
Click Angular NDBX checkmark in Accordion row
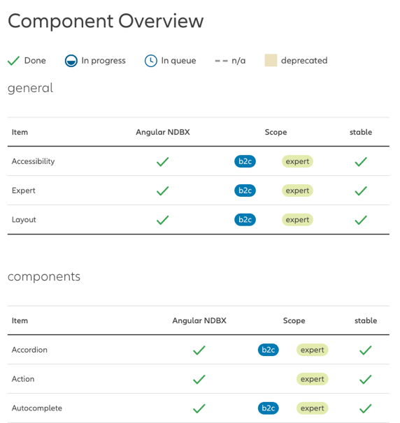pos(199,350)
